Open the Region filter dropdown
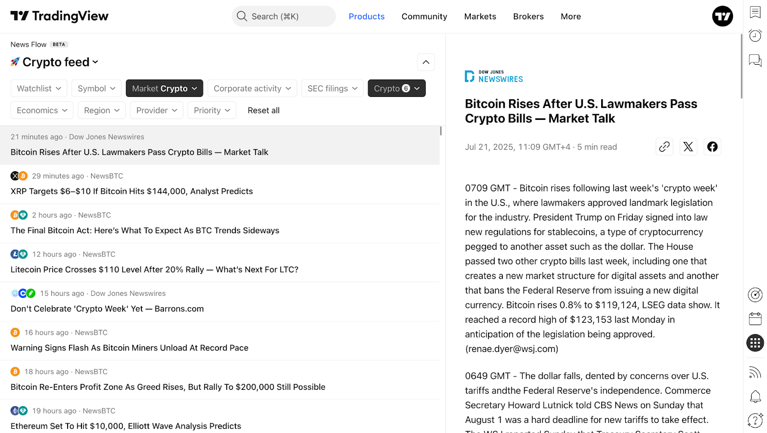Viewport: 767px width, 433px height. click(x=102, y=110)
